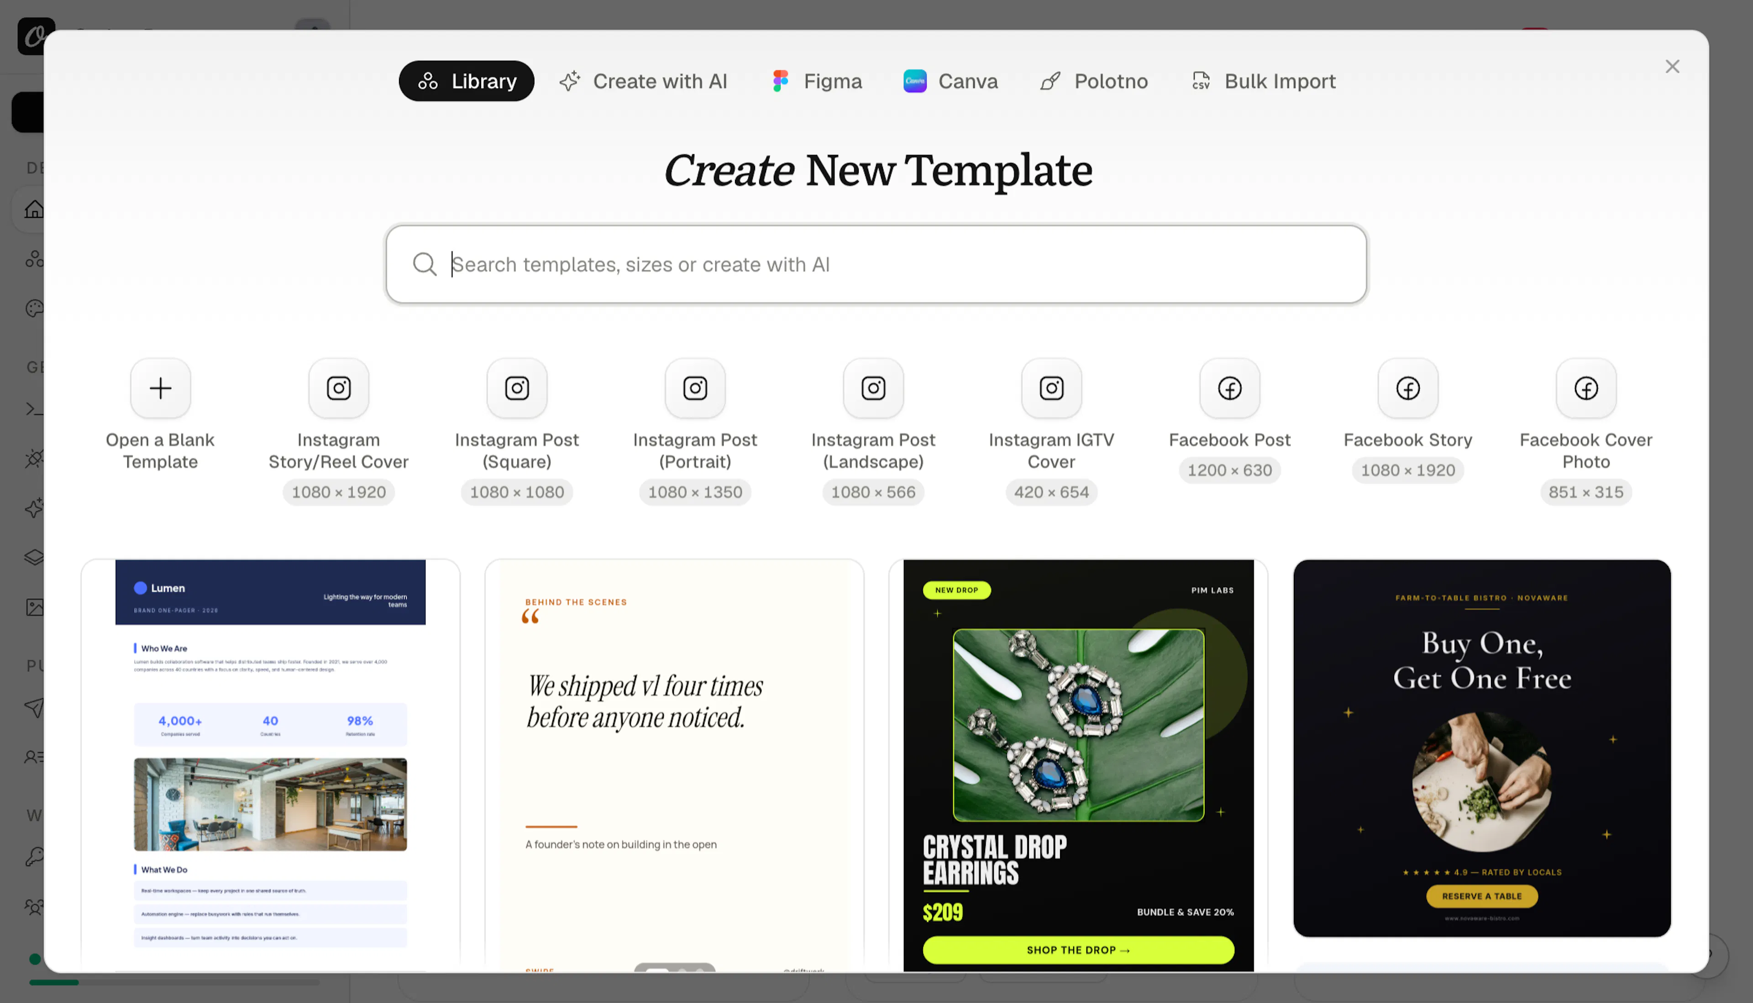This screenshot has height=1003, width=1753.
Task: Click the rocket icon beside Polotno
Action: [1050, 81]
